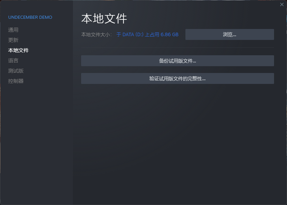Click the 6.86 GB disk usage value
The width and height of the screenshot is (287, 205).
[169, 35]
